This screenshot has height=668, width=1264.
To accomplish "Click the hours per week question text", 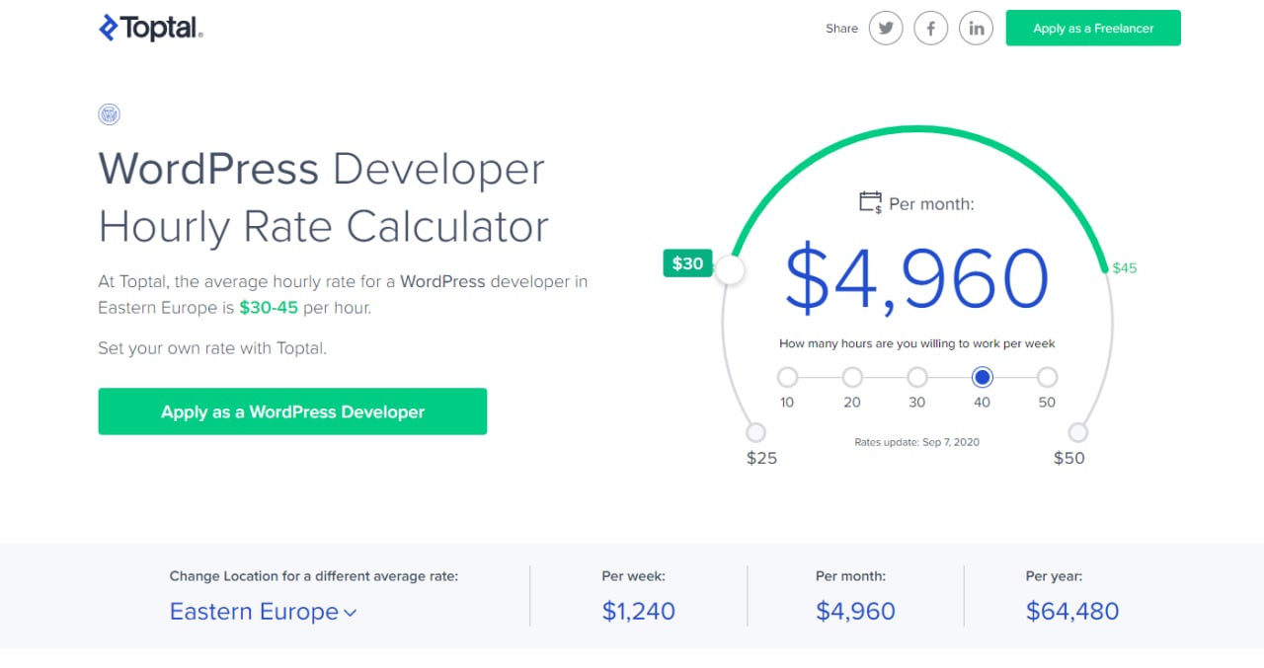I will (917, 343).
